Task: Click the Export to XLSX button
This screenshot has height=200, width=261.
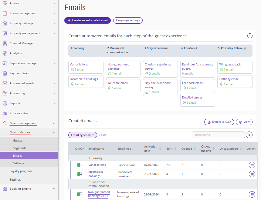Action: click(219, 122)
